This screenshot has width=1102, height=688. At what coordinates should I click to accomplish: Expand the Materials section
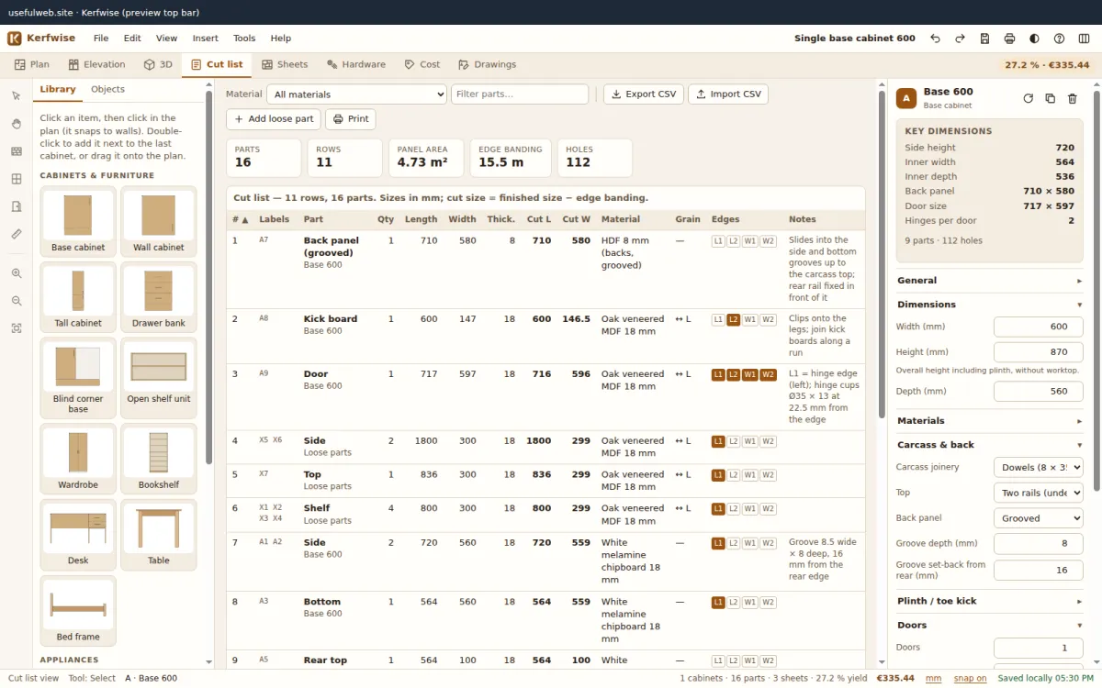pos(990,421)
